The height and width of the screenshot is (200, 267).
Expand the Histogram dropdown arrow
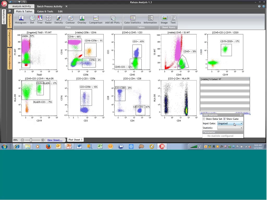(x=28, y=23)
